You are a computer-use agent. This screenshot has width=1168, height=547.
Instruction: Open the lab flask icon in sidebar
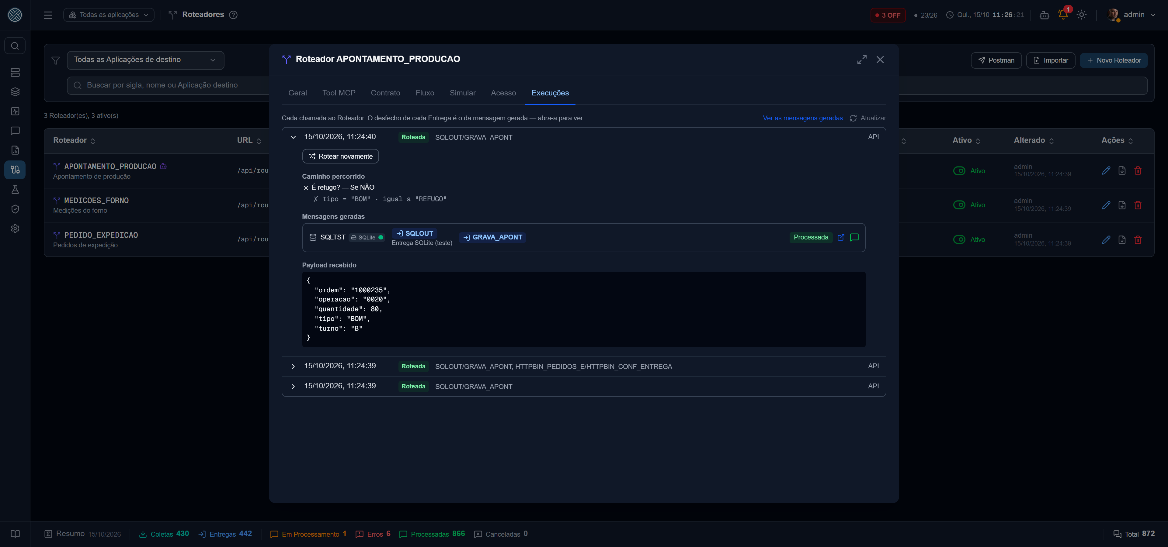(15, 189)
